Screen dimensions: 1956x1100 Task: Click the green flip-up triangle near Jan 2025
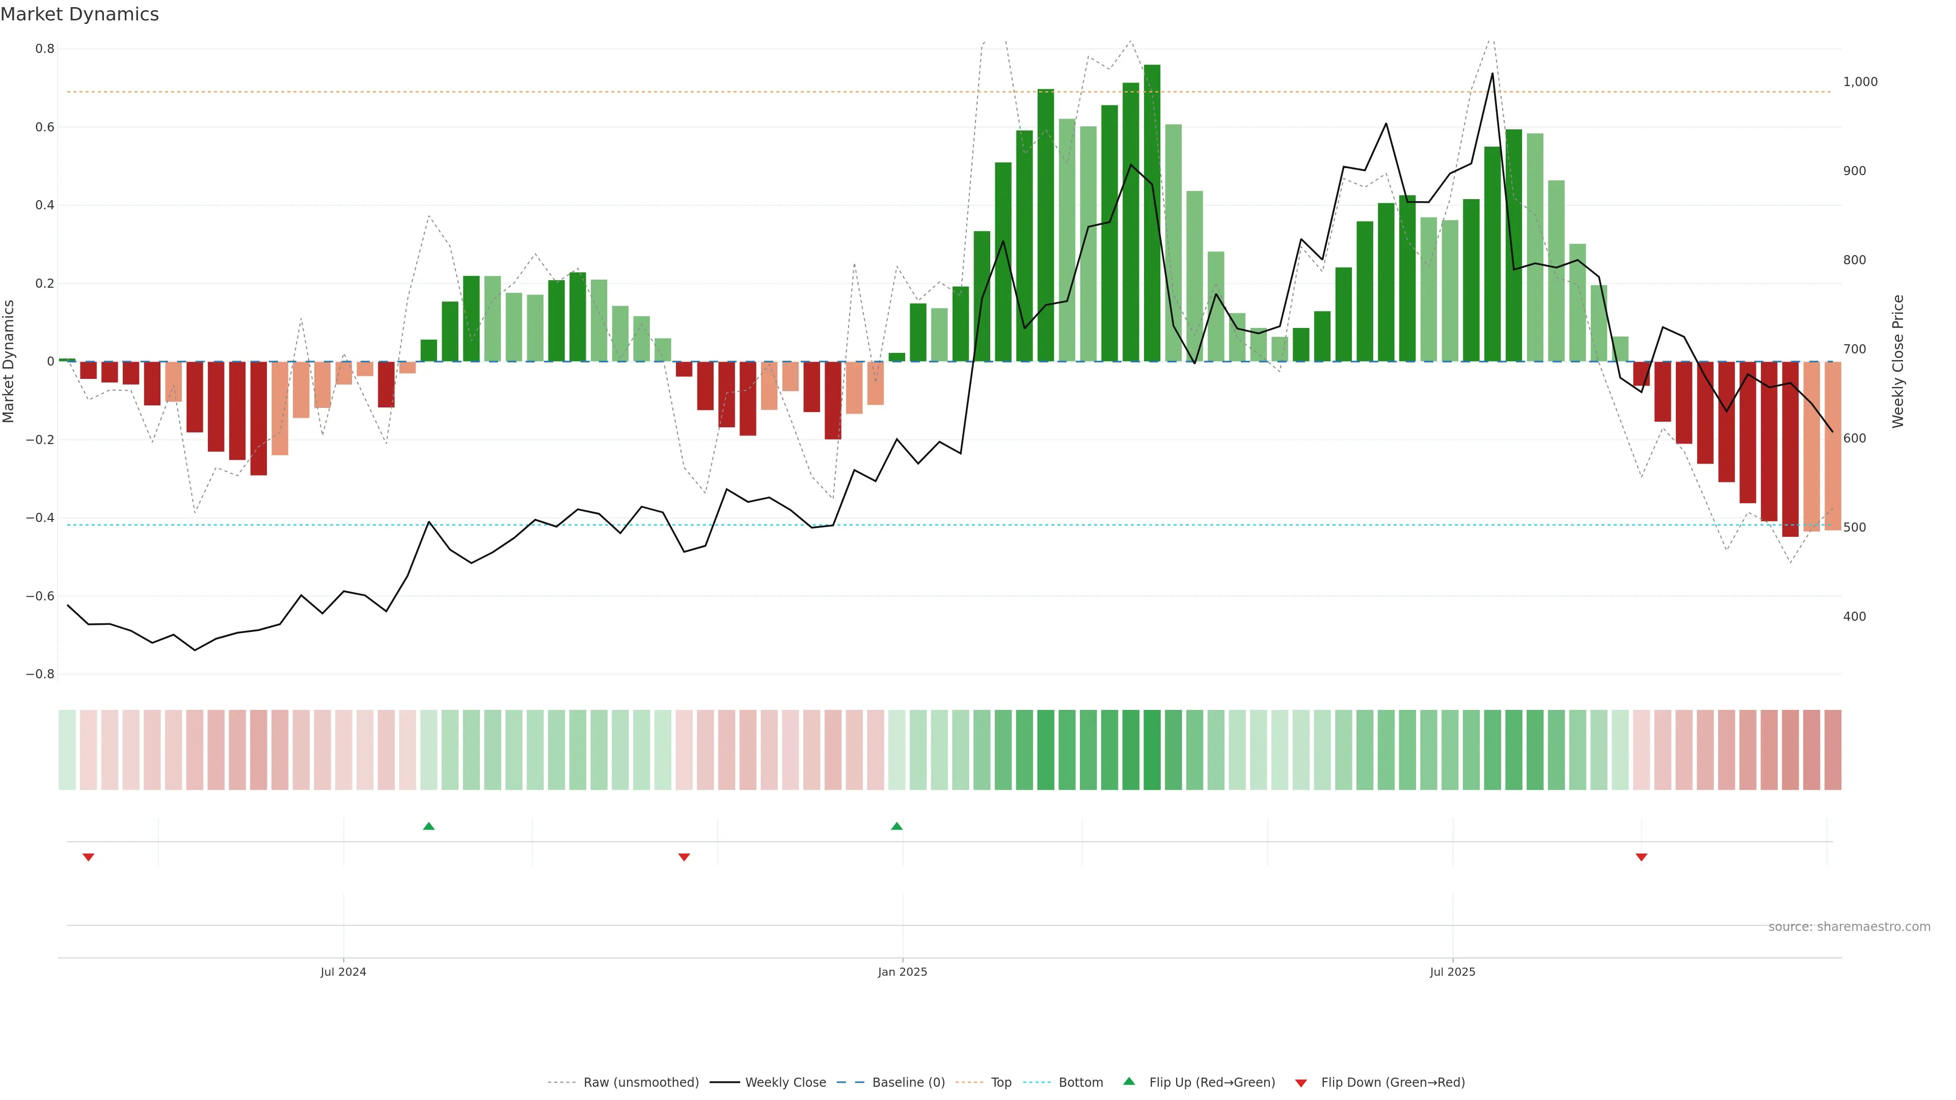pos(896,826)
